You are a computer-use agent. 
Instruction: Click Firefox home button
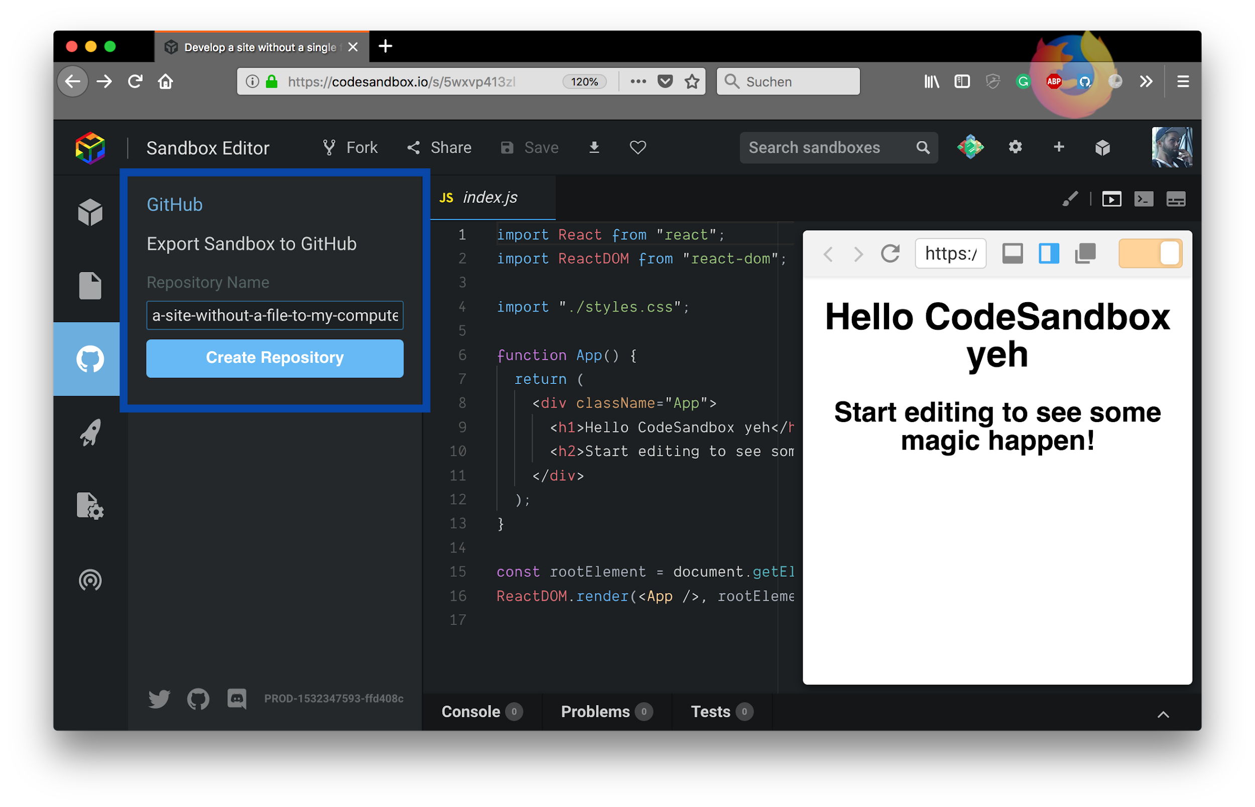point(166,81)
